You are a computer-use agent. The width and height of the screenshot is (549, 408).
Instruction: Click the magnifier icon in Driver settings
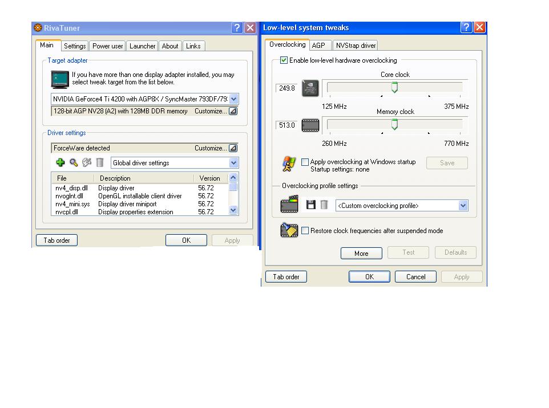(x=74, y=163)
